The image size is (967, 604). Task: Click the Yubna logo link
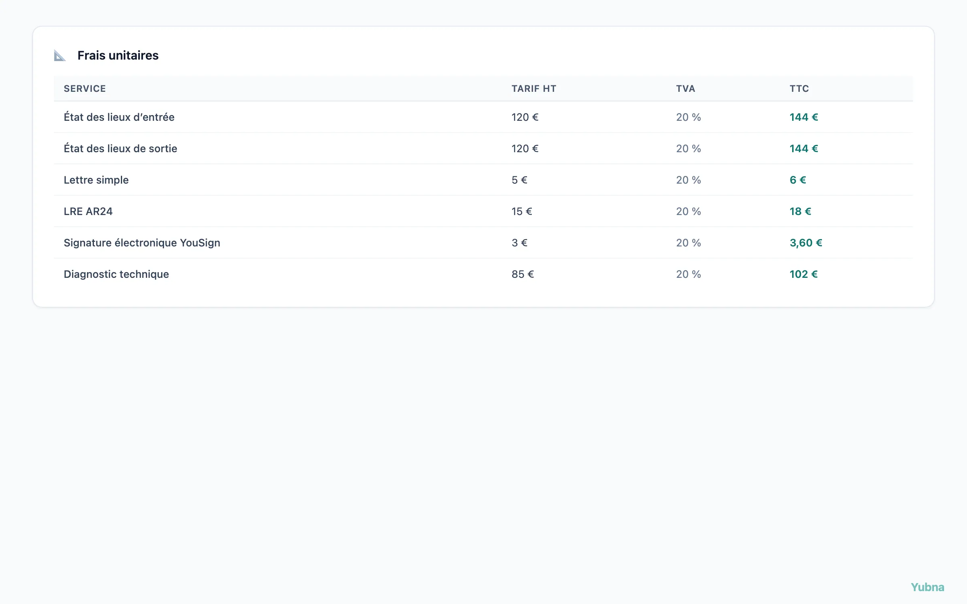pos(928,587)
